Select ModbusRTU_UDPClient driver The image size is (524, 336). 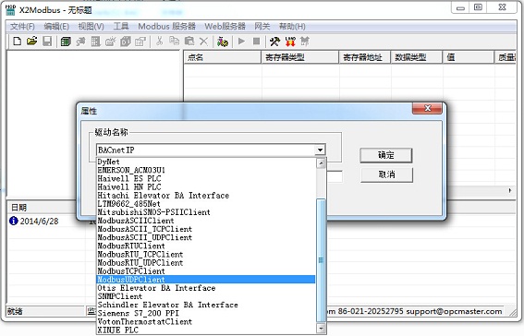(206, 262)
